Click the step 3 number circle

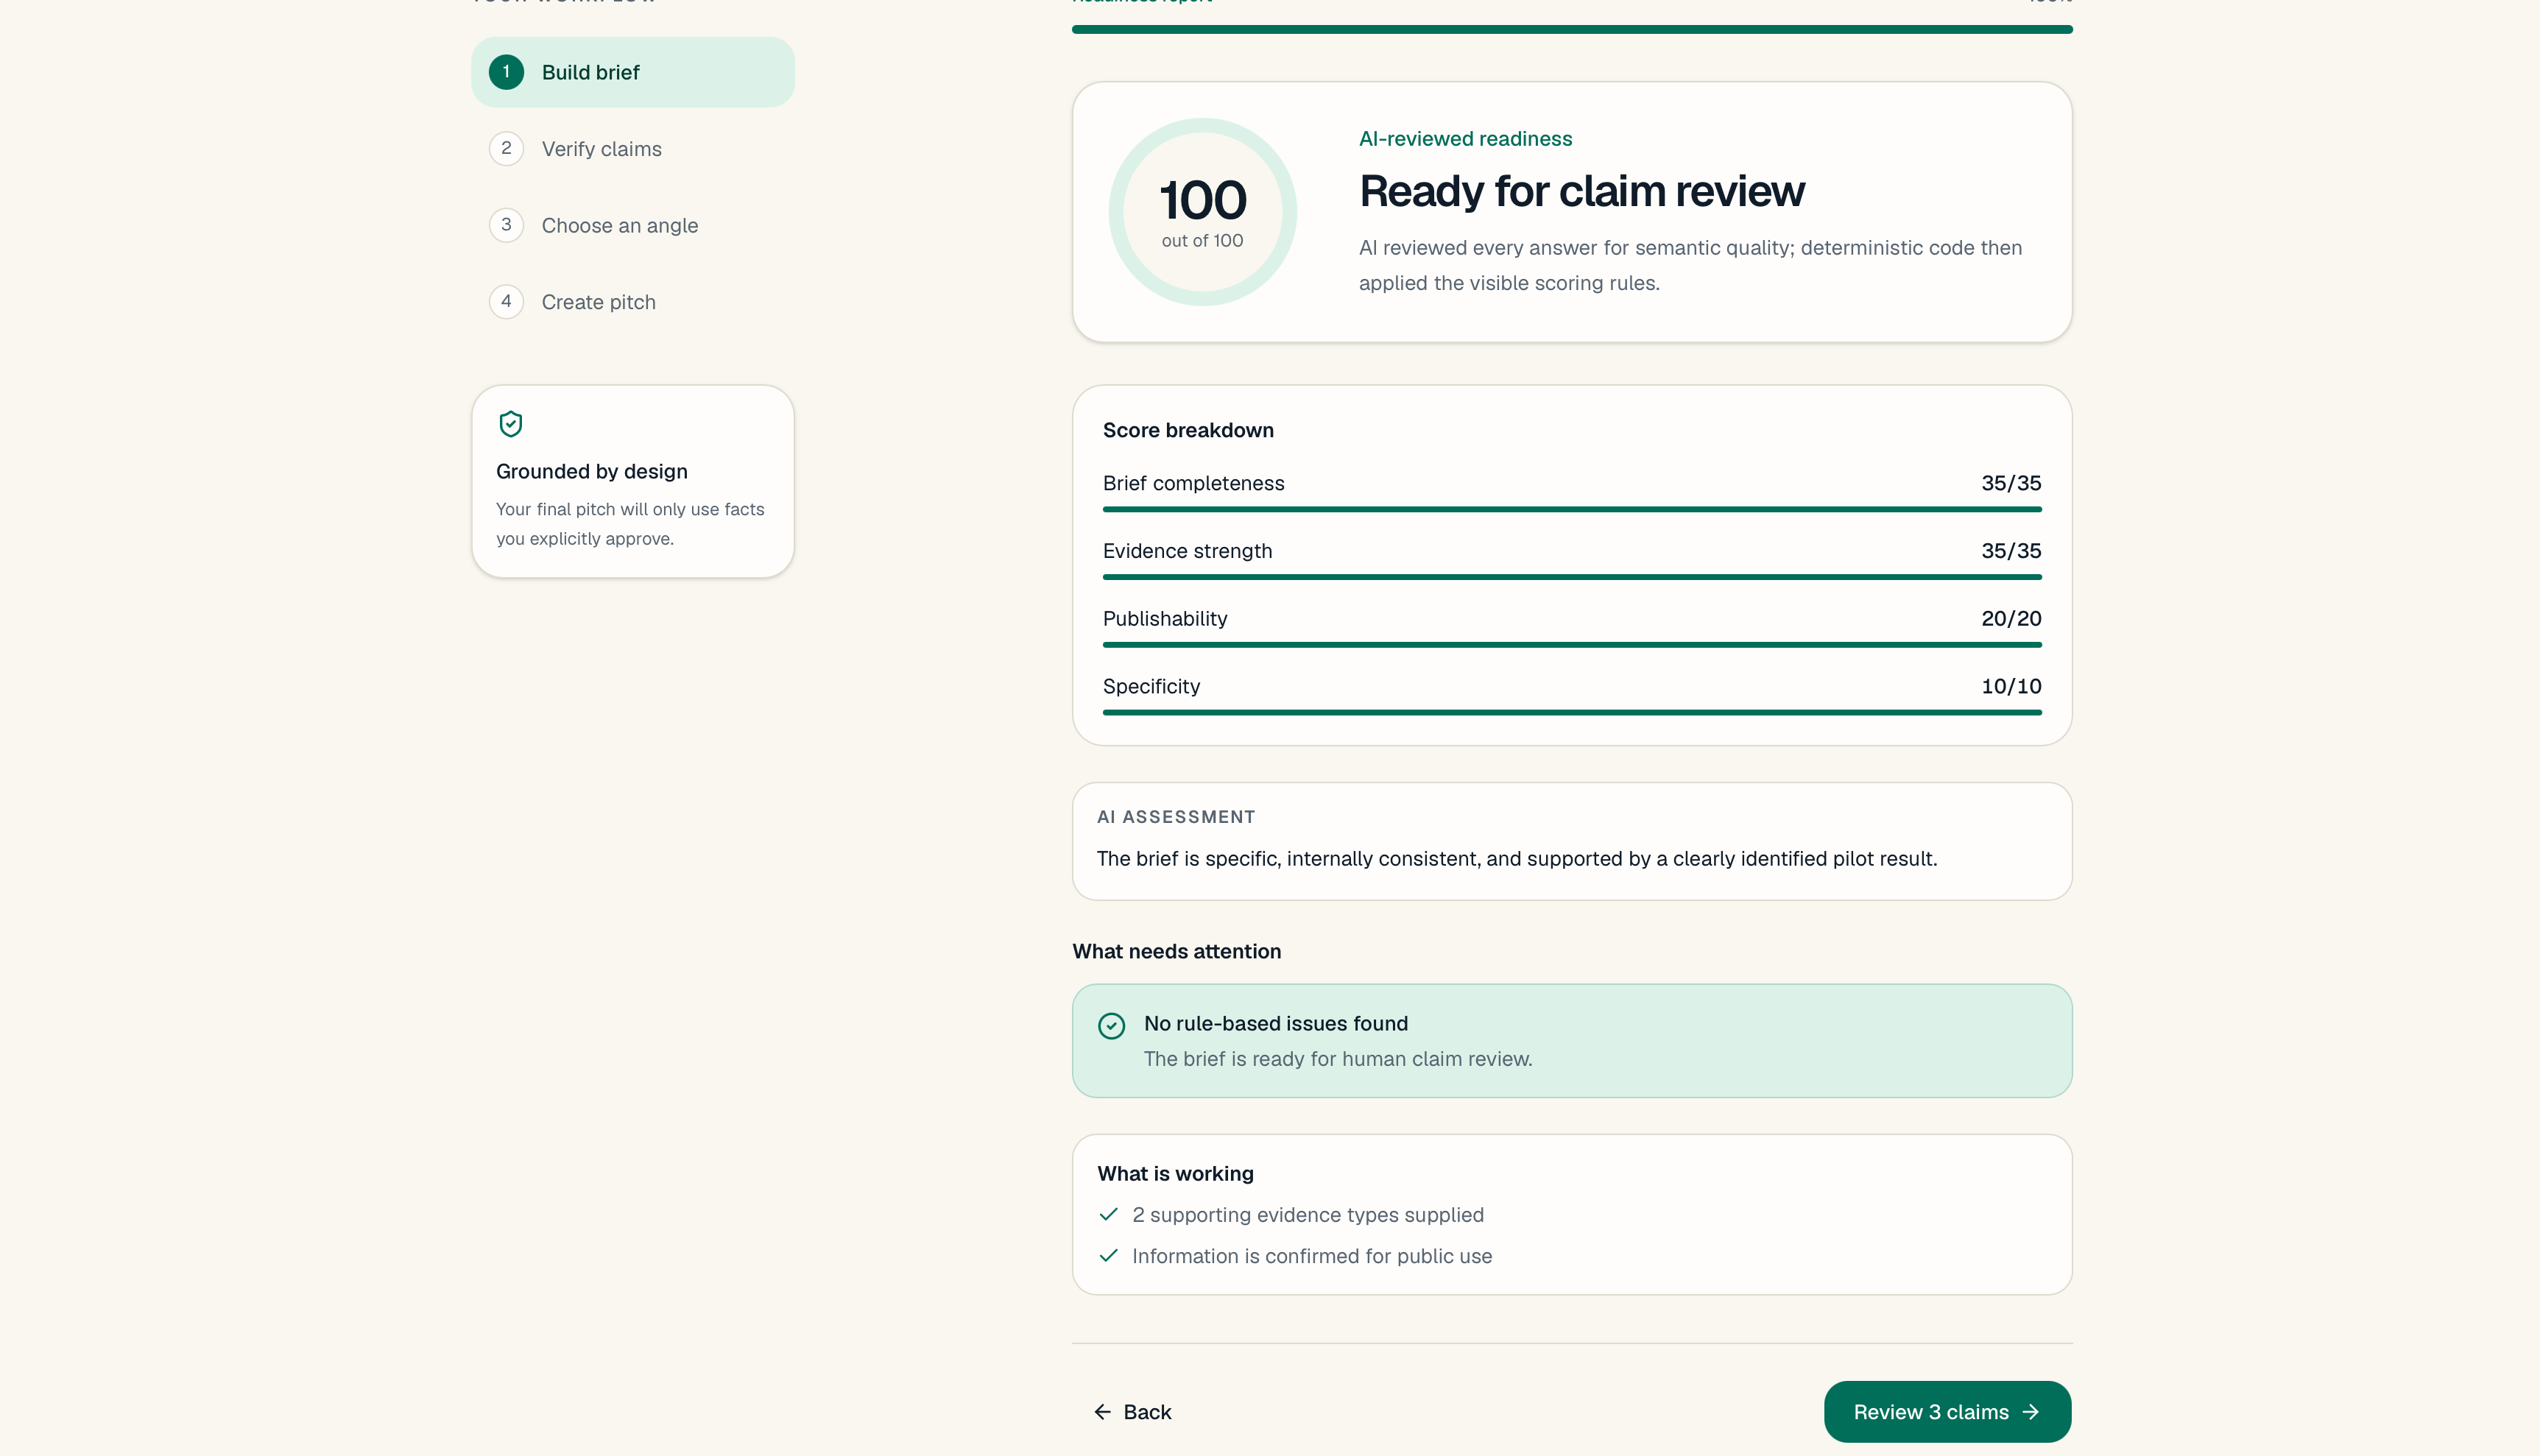pos(506,225)
